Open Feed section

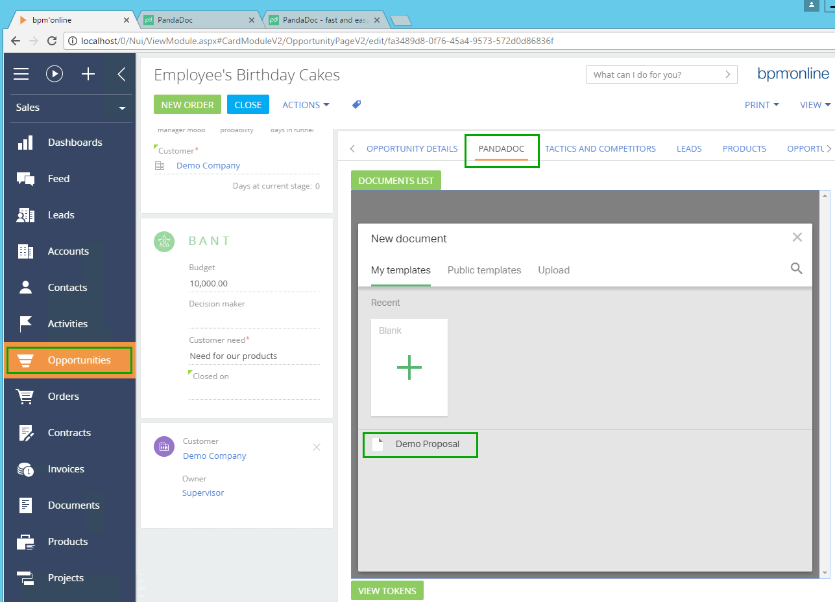69,179
